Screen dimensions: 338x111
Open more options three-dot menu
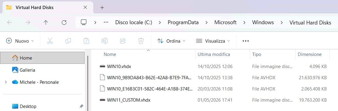pyautogui.click(x=246, y=41)
